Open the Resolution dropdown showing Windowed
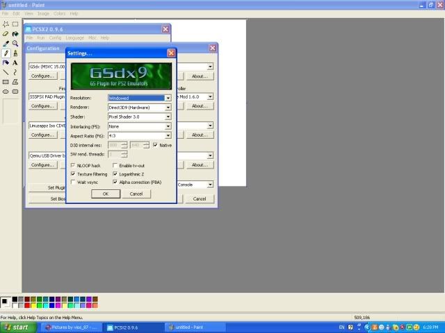 click(168, 98)
